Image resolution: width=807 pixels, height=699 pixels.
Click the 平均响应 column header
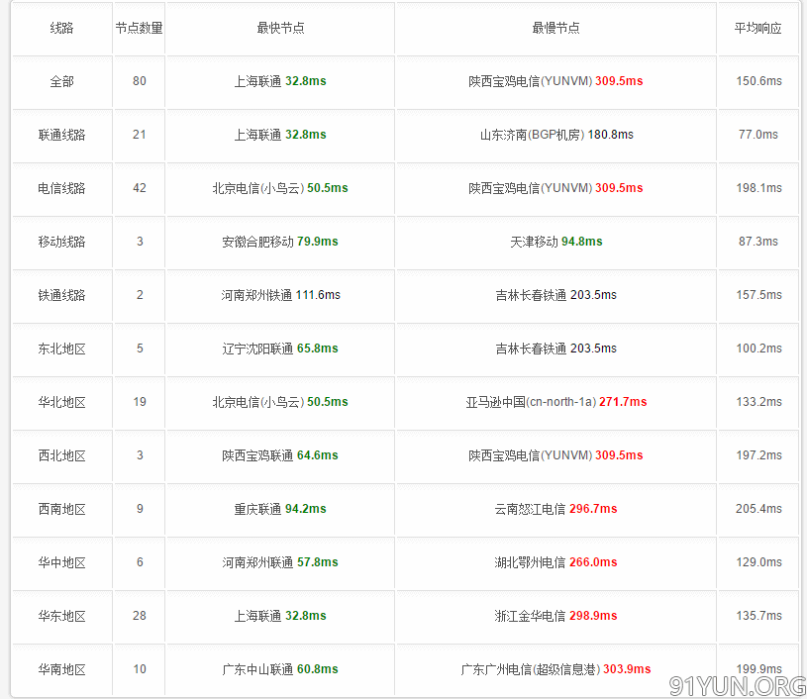(758, 28)
